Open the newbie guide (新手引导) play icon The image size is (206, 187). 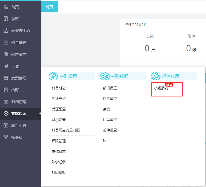click(x=6, y=126)
